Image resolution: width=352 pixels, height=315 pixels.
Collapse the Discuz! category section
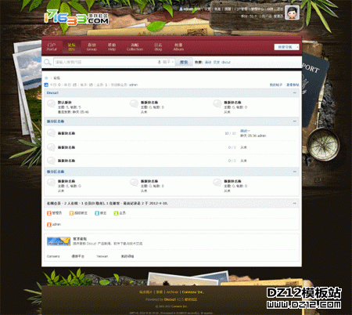pos(295,92)
